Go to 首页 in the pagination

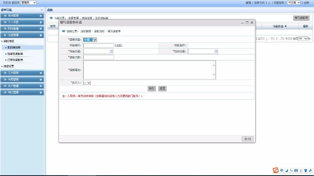click(x=261, y=39)
